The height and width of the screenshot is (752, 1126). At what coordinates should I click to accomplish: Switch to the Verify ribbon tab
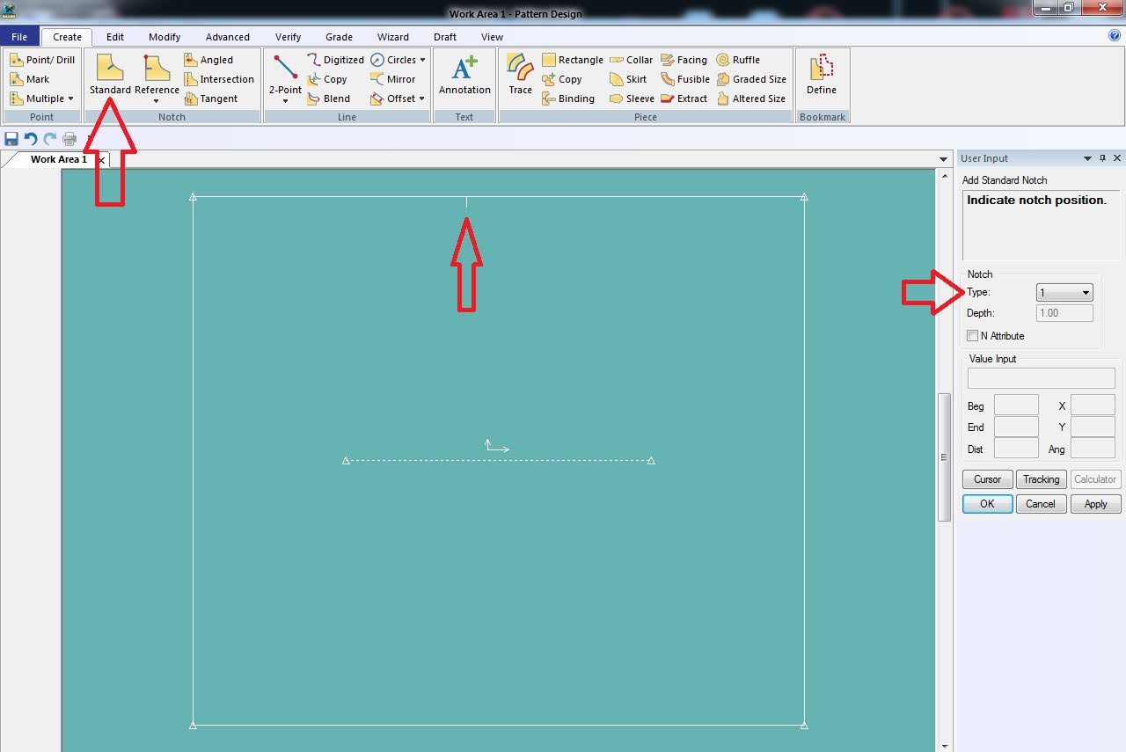click(x=288, y=37)
